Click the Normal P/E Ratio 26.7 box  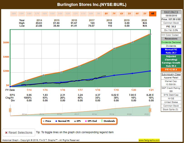click(171, 51)
